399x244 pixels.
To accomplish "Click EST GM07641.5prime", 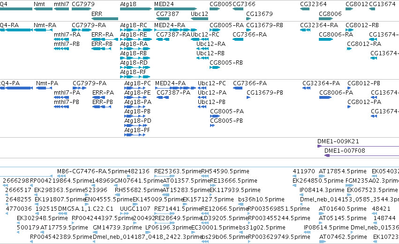I will click(x=117, y=185).
